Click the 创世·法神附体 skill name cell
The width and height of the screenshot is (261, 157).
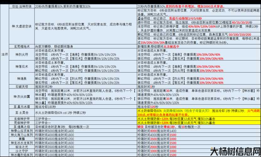click(x=22, y=6)
